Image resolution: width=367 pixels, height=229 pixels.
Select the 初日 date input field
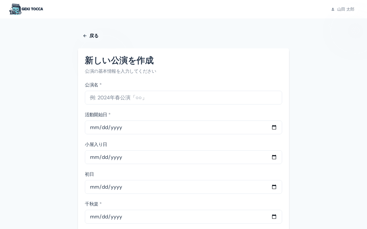click(x=172, y=187)
